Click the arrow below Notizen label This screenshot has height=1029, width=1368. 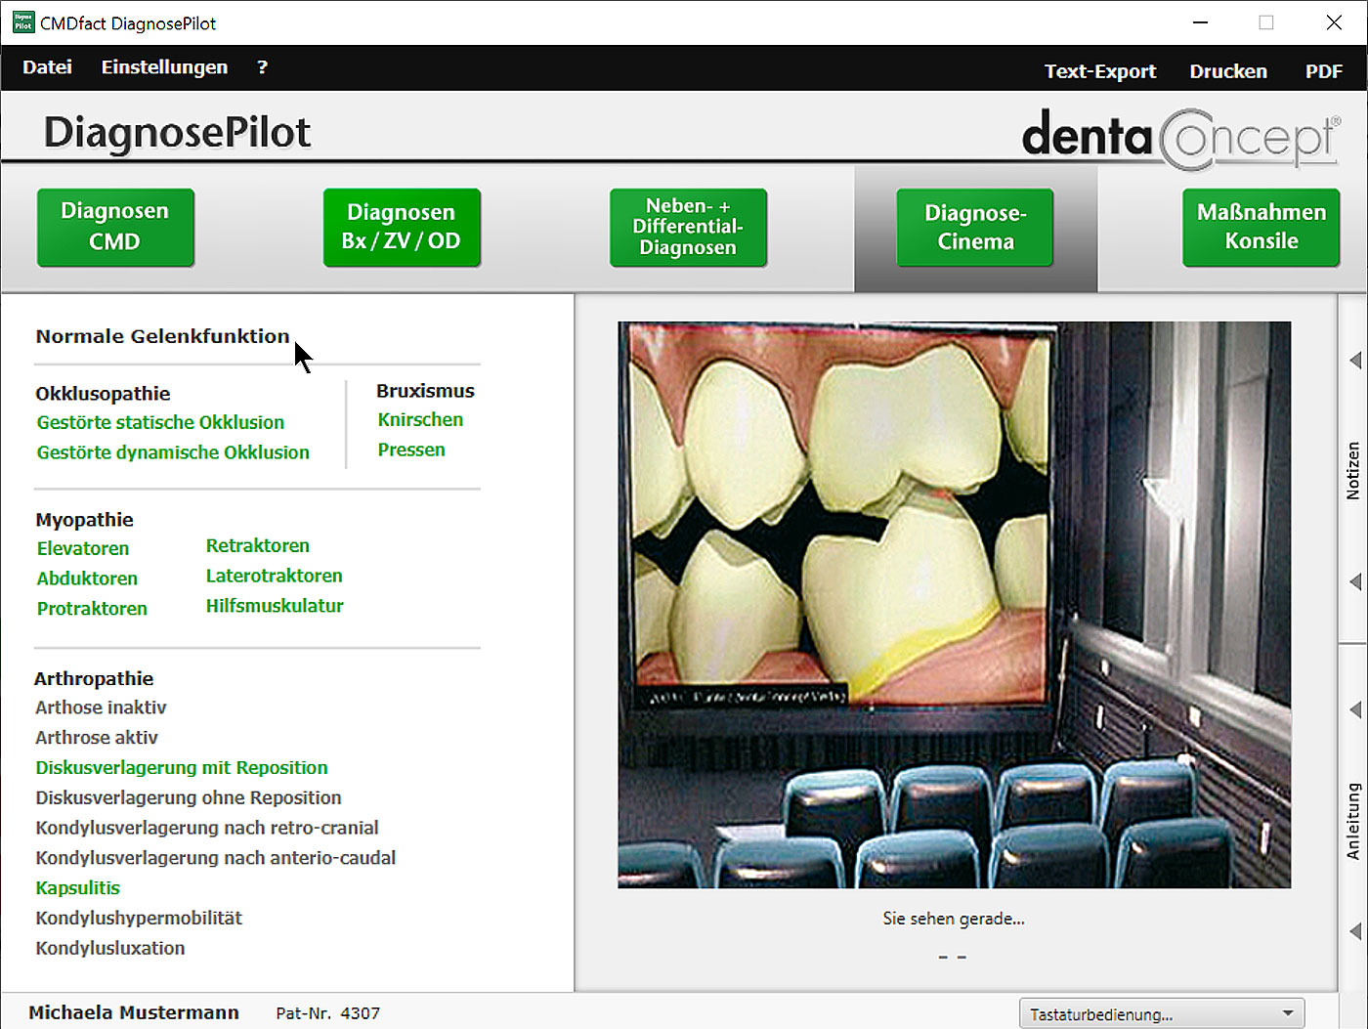pos(1355,581)
